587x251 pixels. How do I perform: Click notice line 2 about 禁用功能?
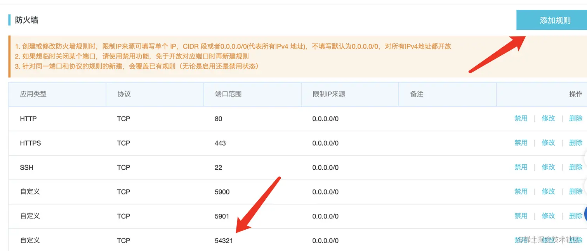pyautogui.click(x=132, y=56)
